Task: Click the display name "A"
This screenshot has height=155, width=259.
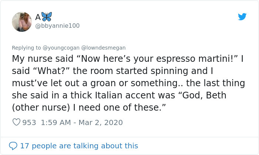Action: click(38, 17)
